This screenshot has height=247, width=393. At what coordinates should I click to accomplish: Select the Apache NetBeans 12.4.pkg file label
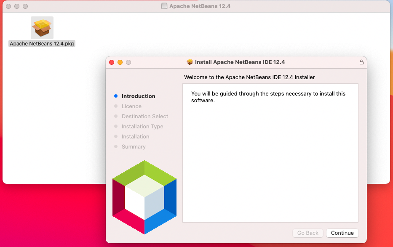42,44
